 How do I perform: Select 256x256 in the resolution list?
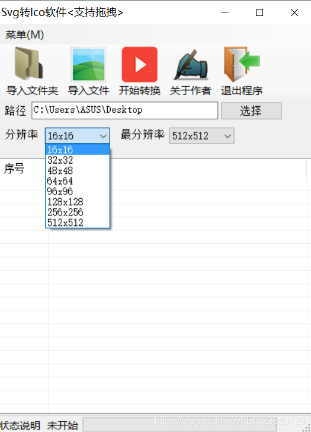pyautogui.click(x=78, y=212)
